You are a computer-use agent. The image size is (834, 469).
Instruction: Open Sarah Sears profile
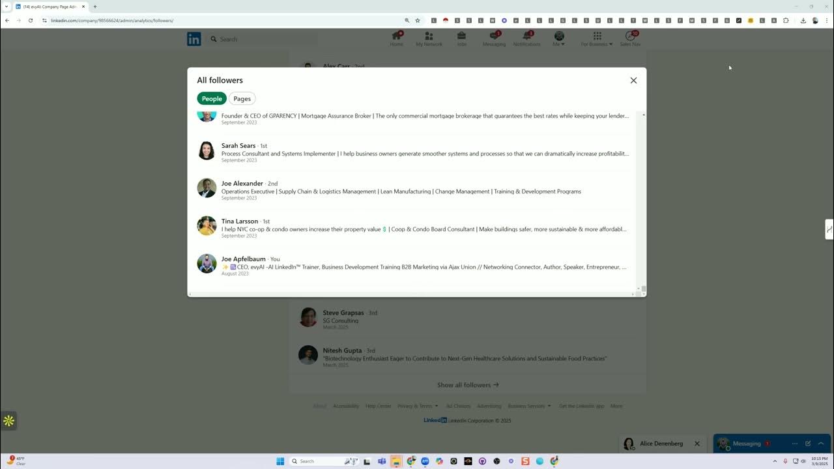tap(238, 146)
